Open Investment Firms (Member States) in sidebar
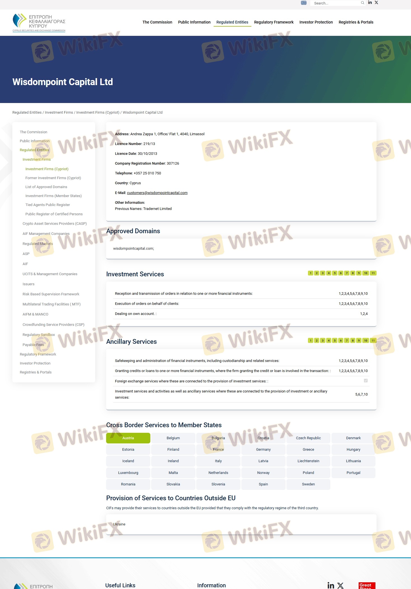 53,196
